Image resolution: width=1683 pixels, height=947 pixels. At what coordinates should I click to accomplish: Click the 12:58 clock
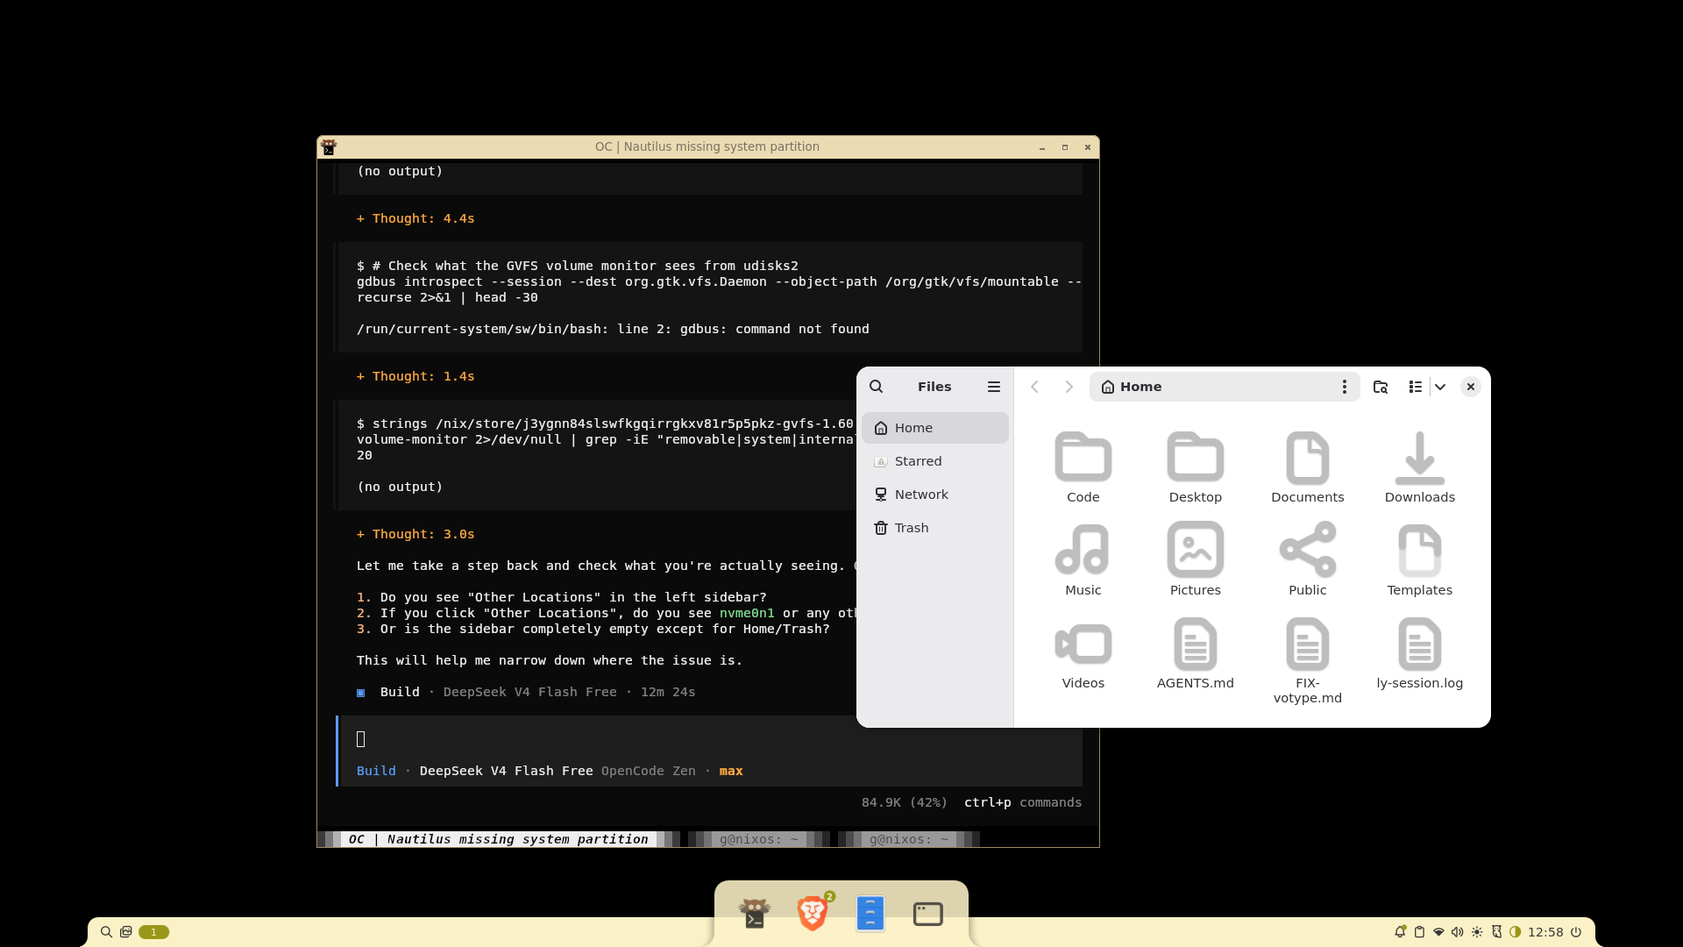[1545, 932]
